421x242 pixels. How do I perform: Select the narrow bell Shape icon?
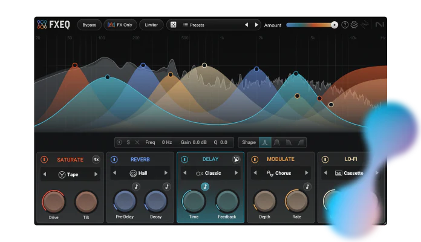click(265, 142)
